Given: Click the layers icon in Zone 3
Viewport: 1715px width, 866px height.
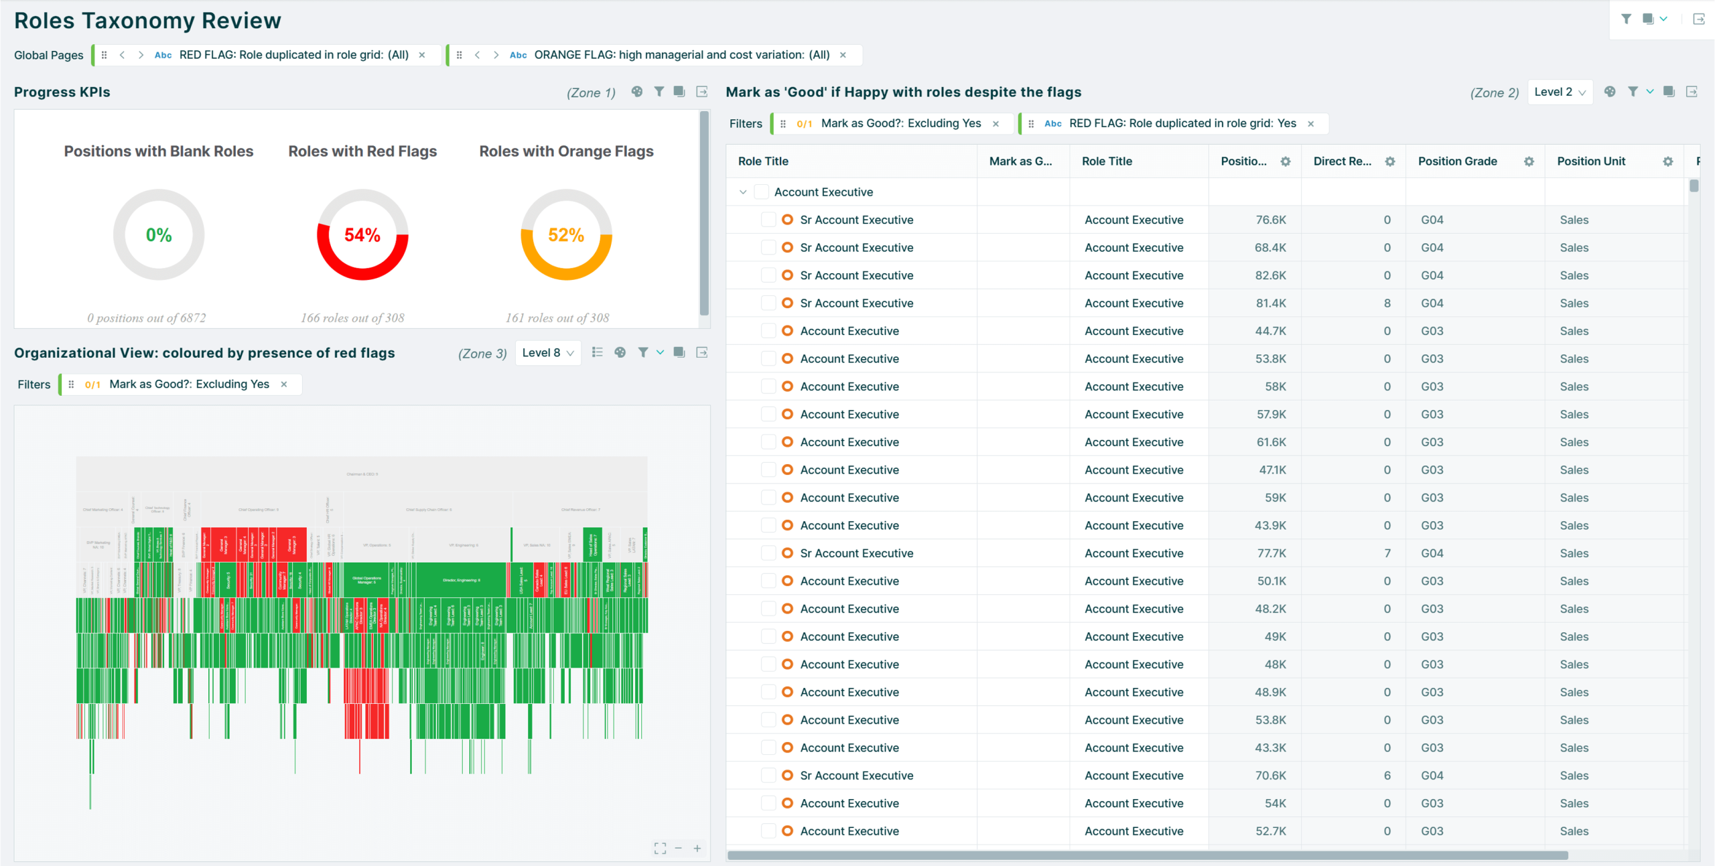Looking at the screenshot, I should [679, 352].
